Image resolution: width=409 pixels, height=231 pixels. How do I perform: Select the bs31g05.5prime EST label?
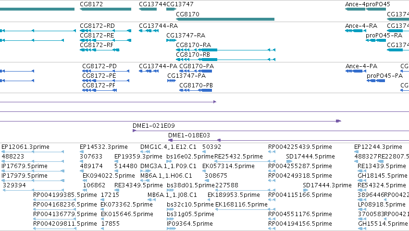(x=190, y=214)
